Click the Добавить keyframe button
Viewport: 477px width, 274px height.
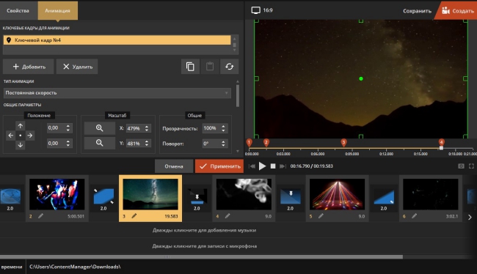tap(29, 67)
